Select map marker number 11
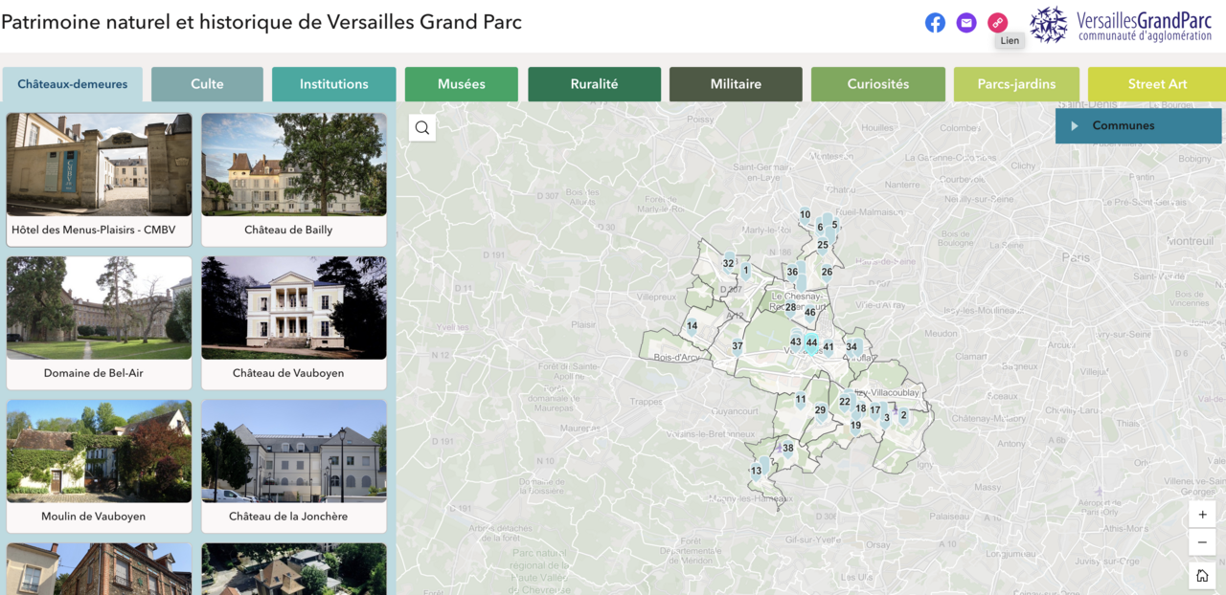The image size is (1226, 595). [801, 400]
